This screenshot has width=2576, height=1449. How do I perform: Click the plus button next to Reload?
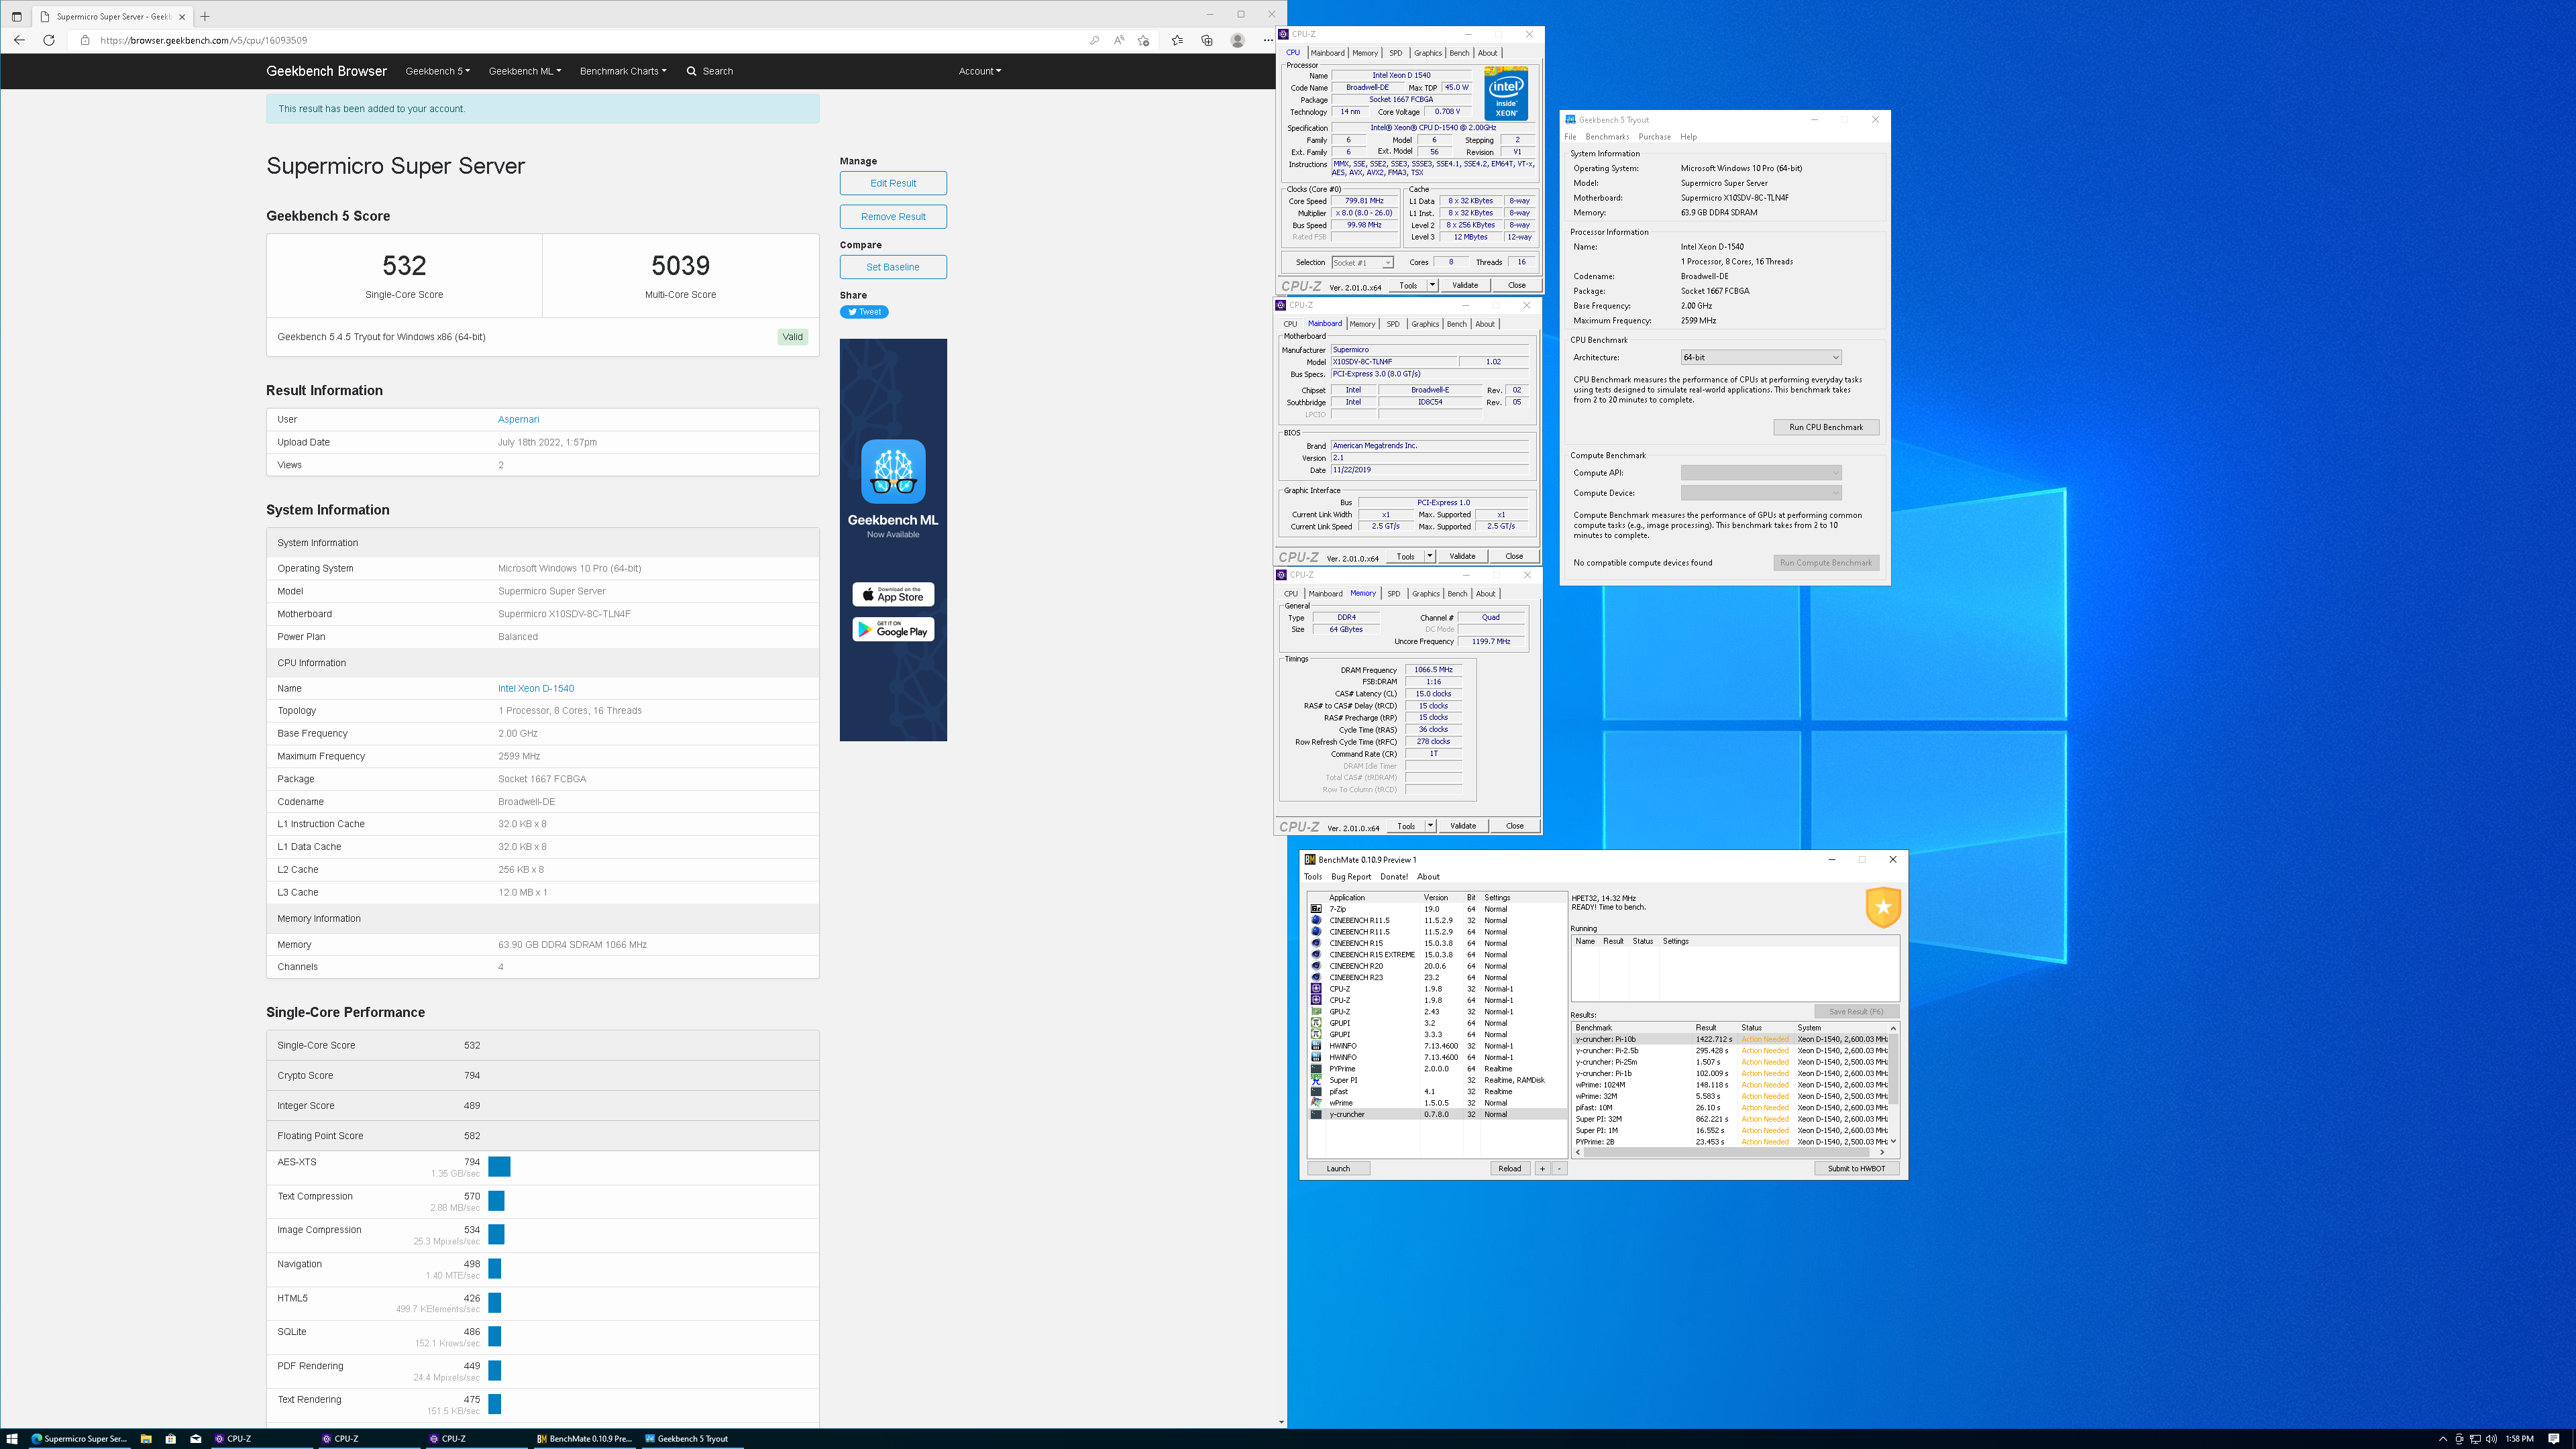[1542, 1168]
